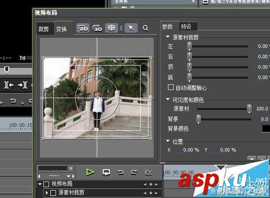Collapse the 视频布局 tree row
270x198 pixels.
pyautogui.click(x=40, y=184)
